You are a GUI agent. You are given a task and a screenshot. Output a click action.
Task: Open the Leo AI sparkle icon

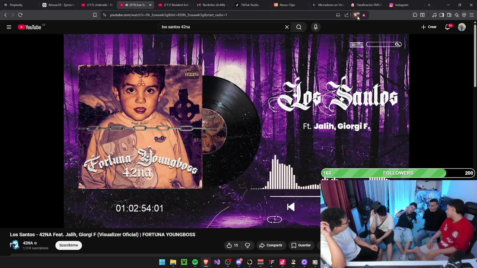coord(457,15)
